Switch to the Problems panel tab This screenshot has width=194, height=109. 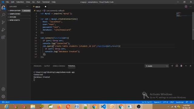click(x=38, y=66)
